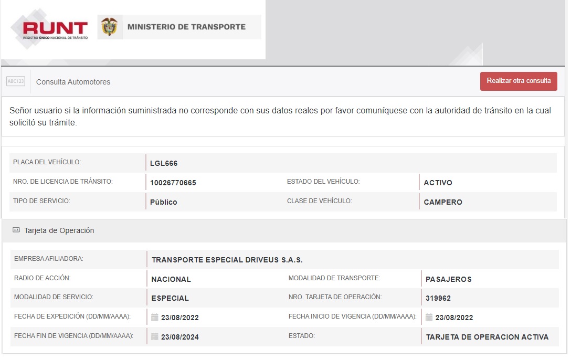
Task: Select license number 10026770665
Action: point(173,183)
